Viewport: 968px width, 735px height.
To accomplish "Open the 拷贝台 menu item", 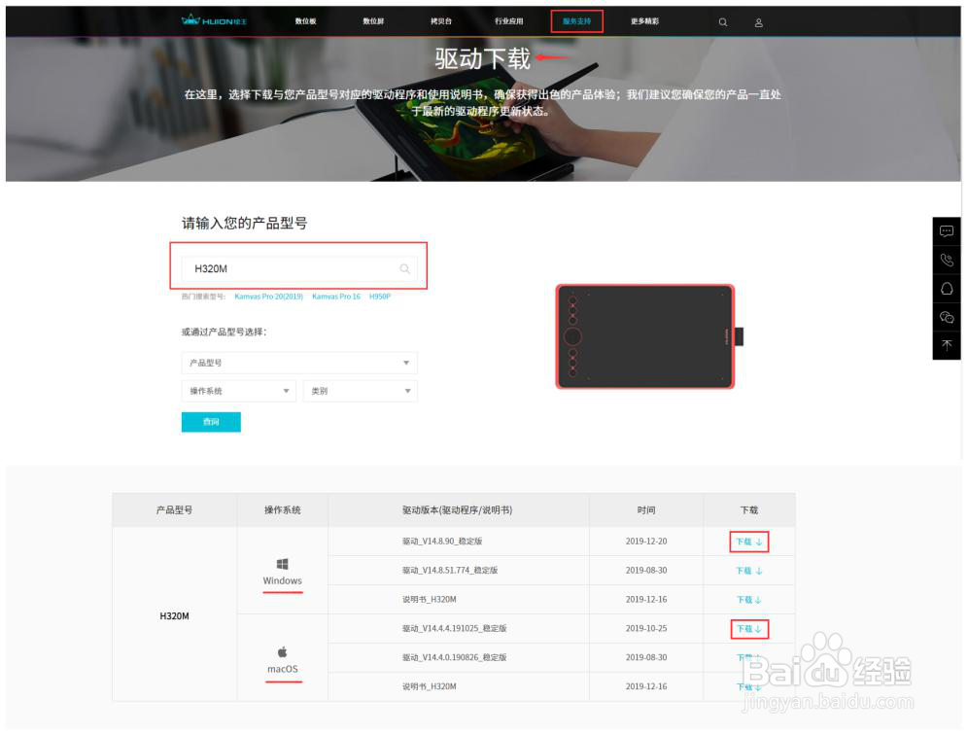I will coord(441,21).
